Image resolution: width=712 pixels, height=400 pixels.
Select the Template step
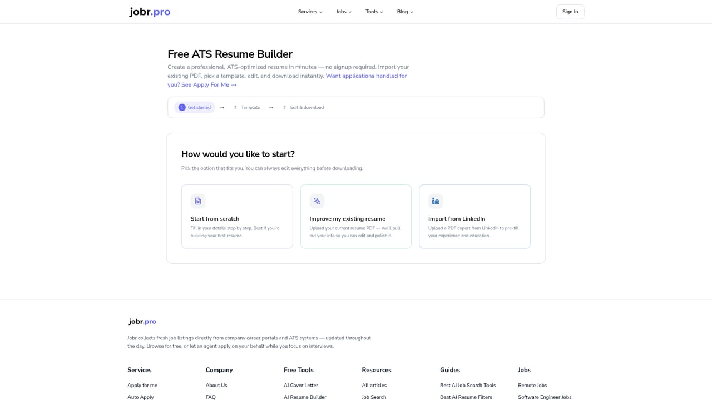pyautogui.click(x=247, y=107)
